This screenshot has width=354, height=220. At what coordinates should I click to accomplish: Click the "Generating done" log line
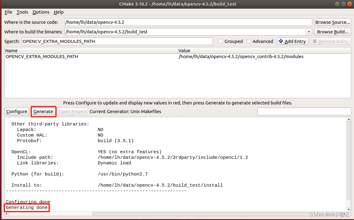coord(27,207)
